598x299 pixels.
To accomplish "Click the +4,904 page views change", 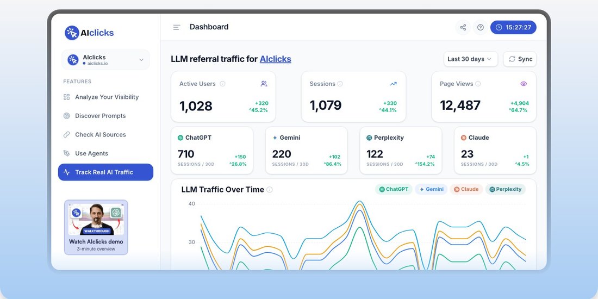I will (x=519, y=103).
